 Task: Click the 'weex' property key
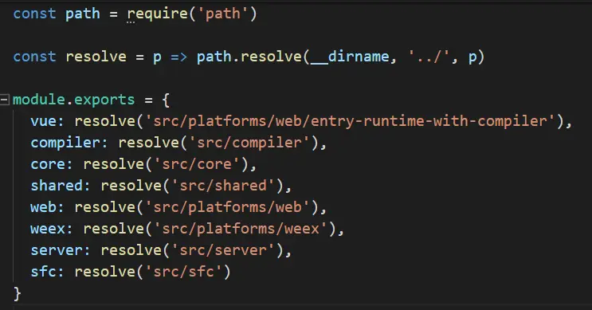click(48, 230)
